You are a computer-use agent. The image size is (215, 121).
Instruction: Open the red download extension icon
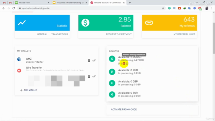179,8
